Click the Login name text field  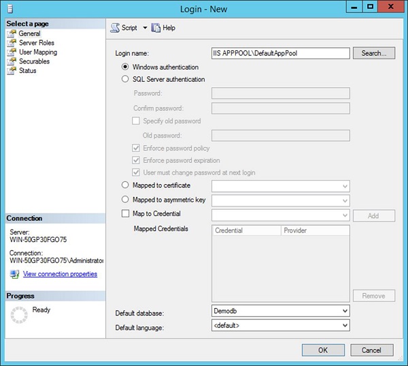tap(280, 53)
